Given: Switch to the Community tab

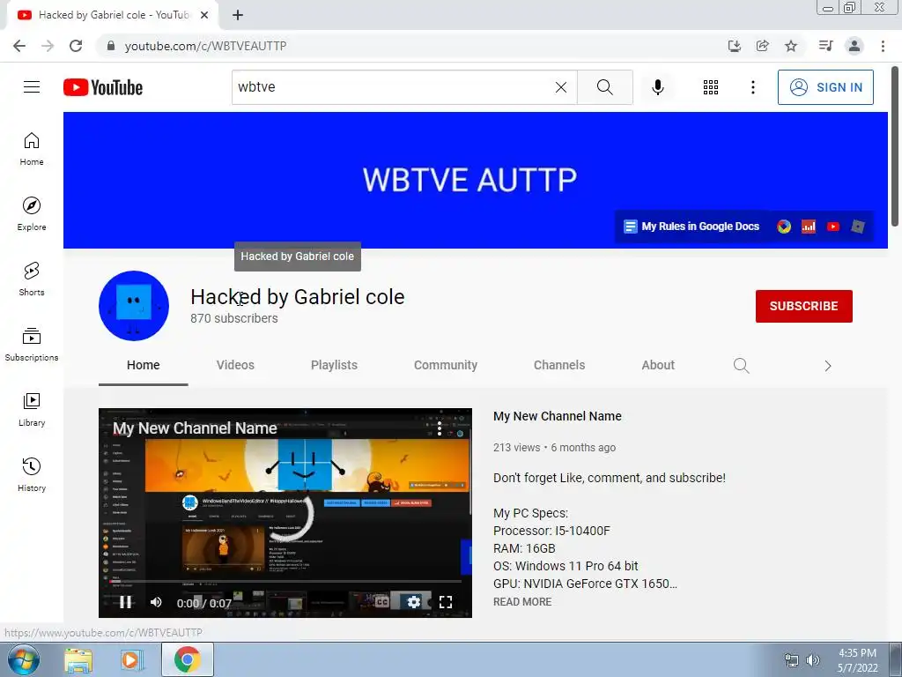Looking at the screenshot, I should pyautogui.click(x=446, y=365).
